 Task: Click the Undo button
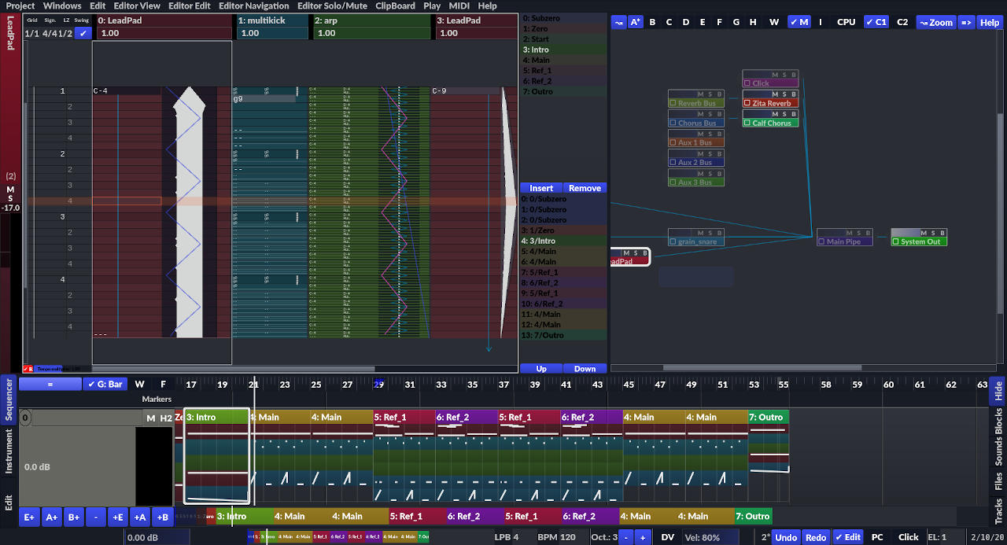point(785,537)
